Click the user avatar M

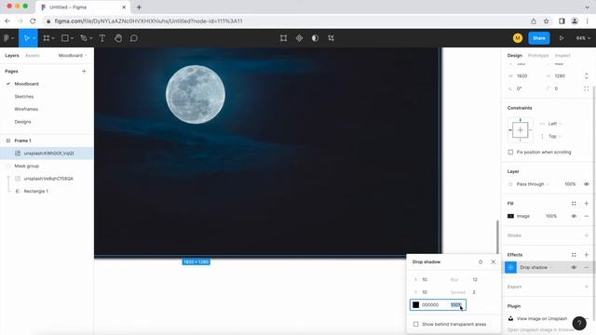[x=518, y=38]
